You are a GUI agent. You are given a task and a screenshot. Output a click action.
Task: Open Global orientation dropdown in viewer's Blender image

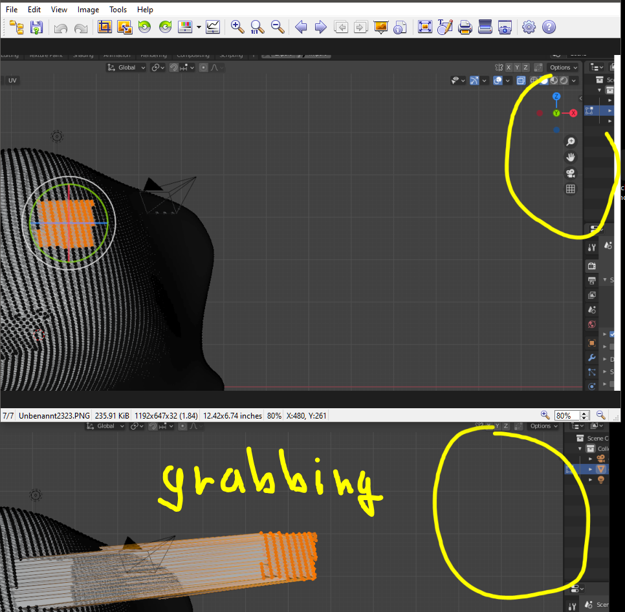(x=126, y=67)
